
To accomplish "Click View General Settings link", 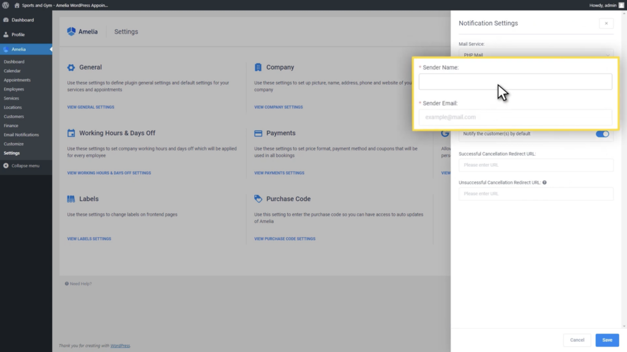I will point(91,108).
